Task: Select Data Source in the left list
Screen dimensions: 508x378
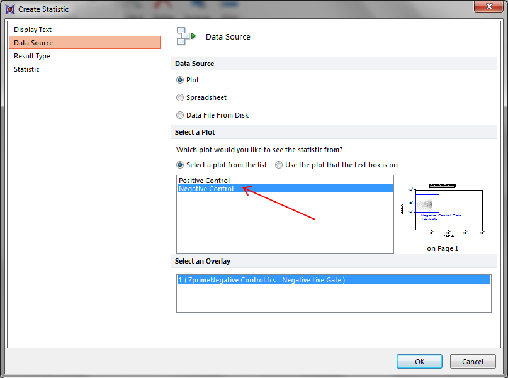Action: (x=33, y=43)
